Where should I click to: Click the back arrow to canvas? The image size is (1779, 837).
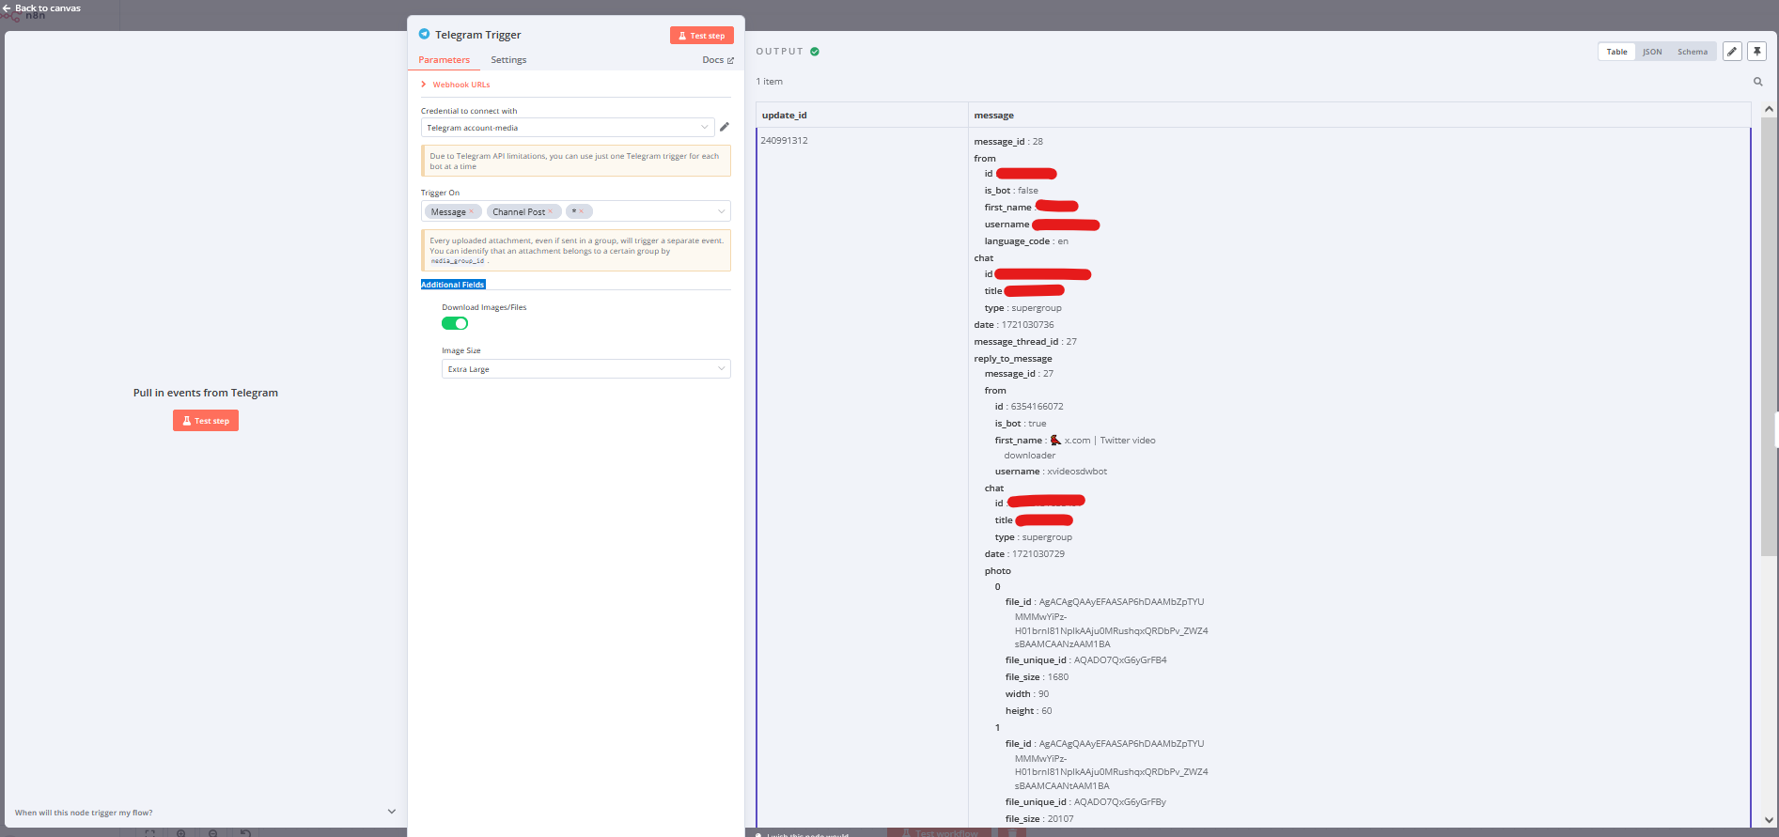[7, 8]
